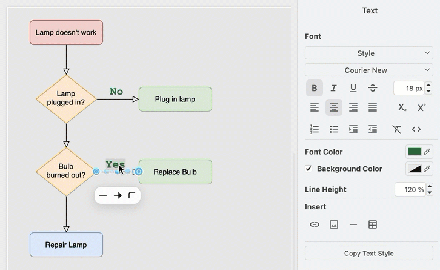Viewport: 440px width, 270px height.
Task: Choose waypoint style in connector popup
Action: point(132,195)
